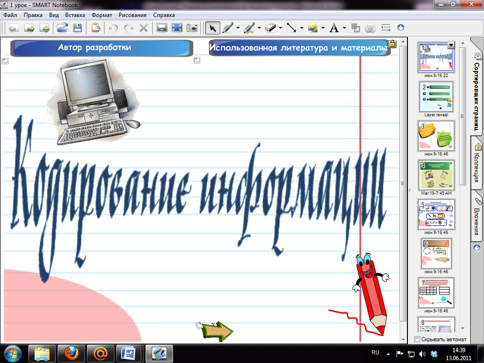Open Windows Start button
The height and width of the screenshot is (363, 484).
coord(12,354)
